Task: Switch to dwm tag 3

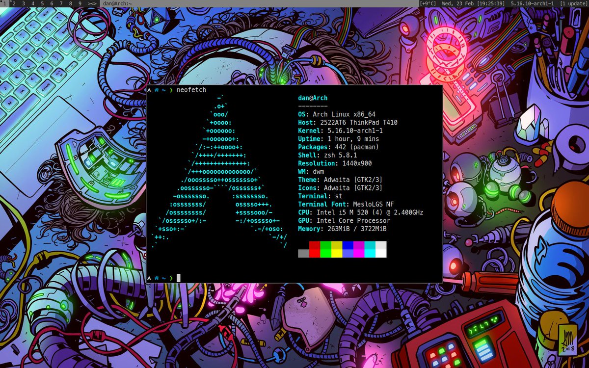Action: coord(23,3)
